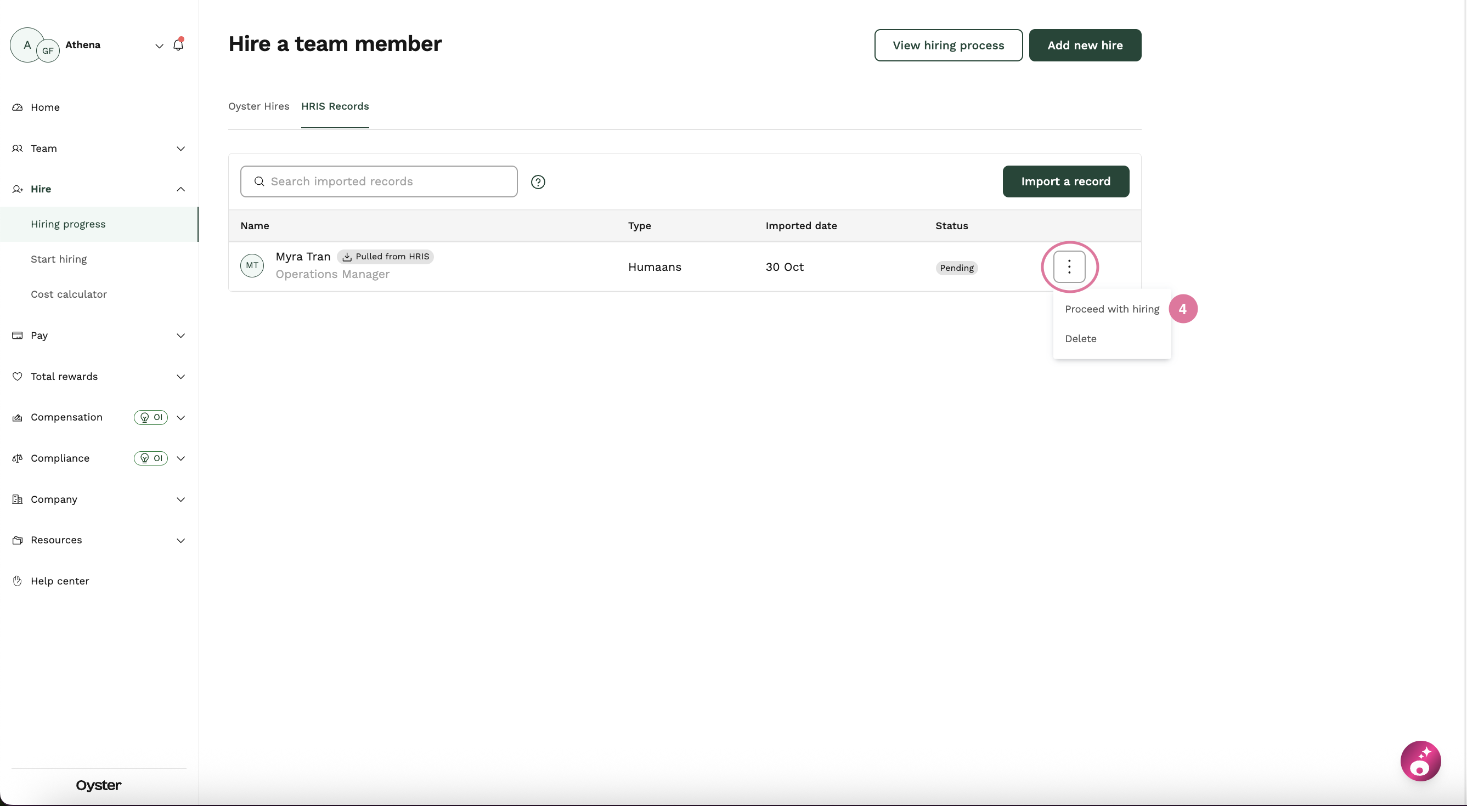This screenshot has height=806, width=1467.
Task: Click the Team people icon
Action: pos(18,148)
